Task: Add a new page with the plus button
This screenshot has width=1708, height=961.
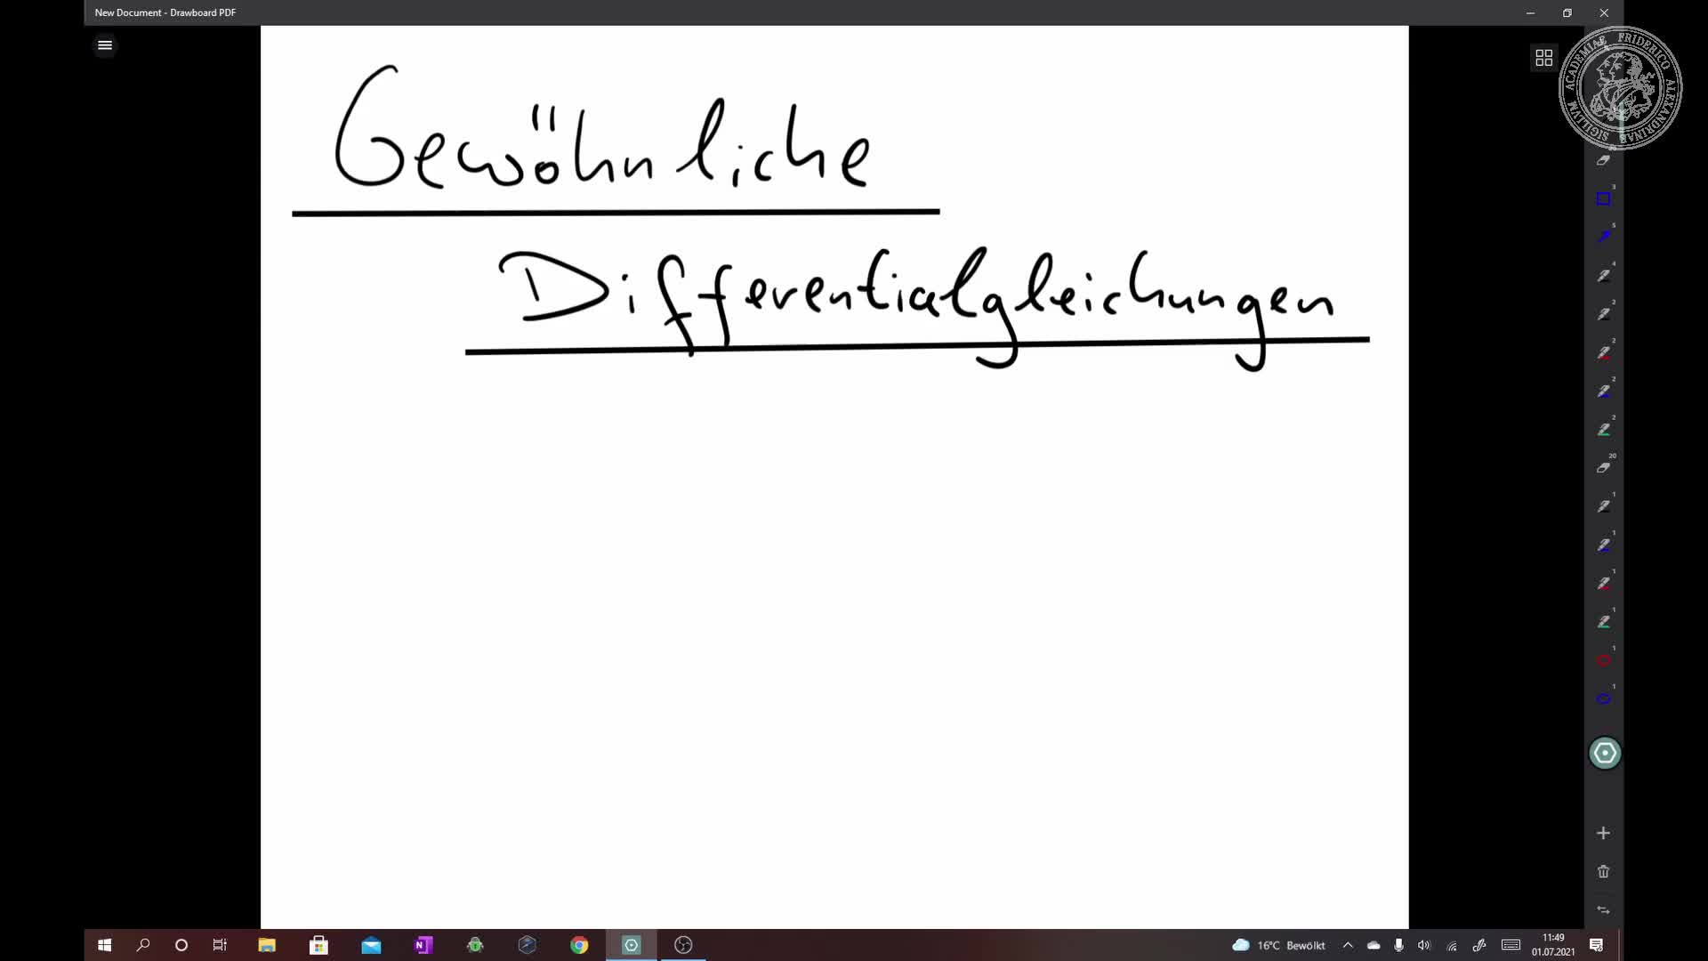Action: click(1605, 834)
